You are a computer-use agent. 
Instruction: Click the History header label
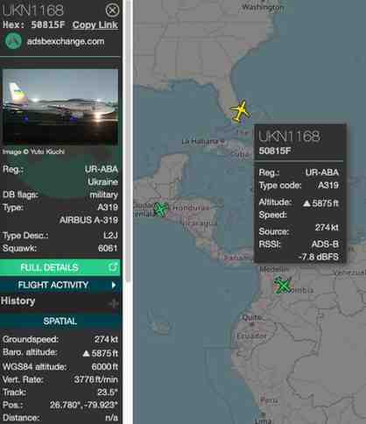(18, 300)
